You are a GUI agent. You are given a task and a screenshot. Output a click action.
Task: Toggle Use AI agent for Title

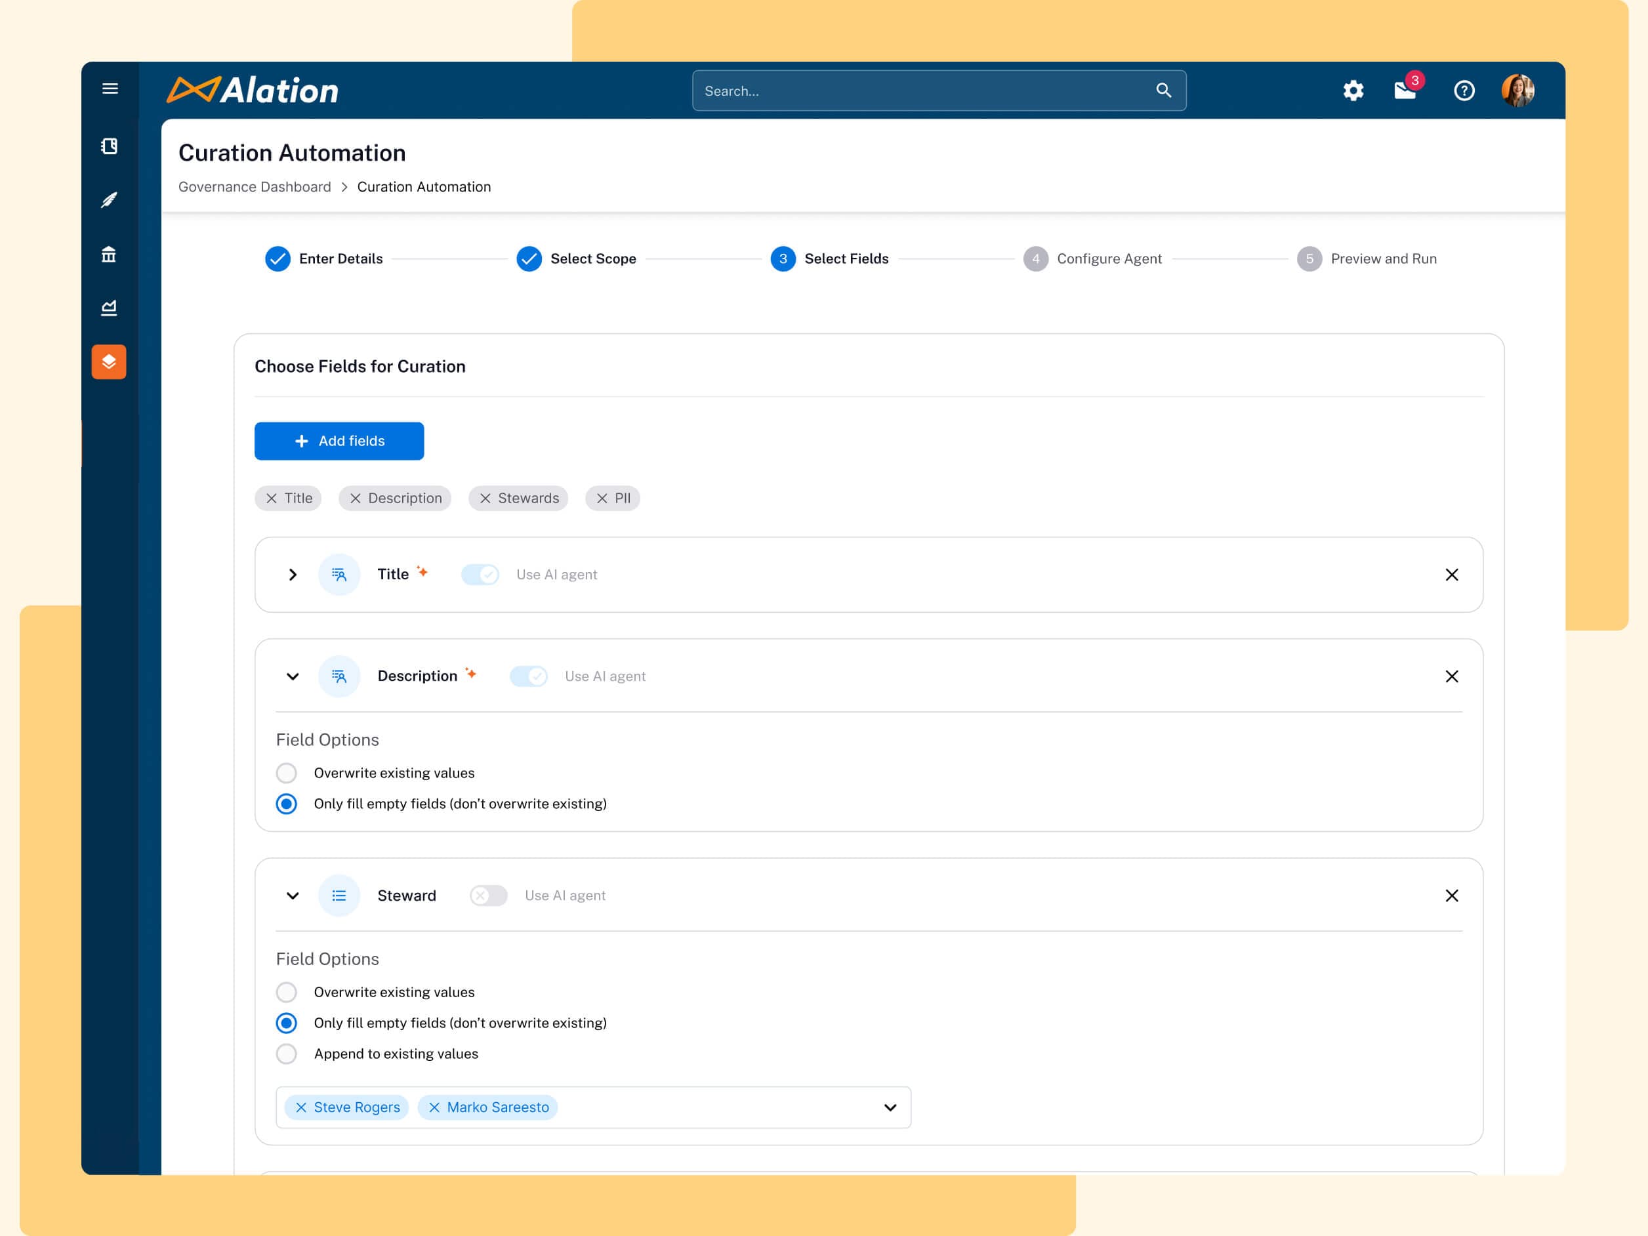click(480, 575)
